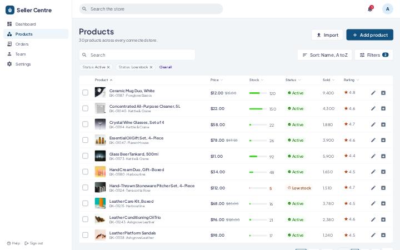Select Essential Oil Gift Set checkbox
Image resolution: width=400 pixels, height=250 pixels.
pyautogui.click(x=85, y=140)
